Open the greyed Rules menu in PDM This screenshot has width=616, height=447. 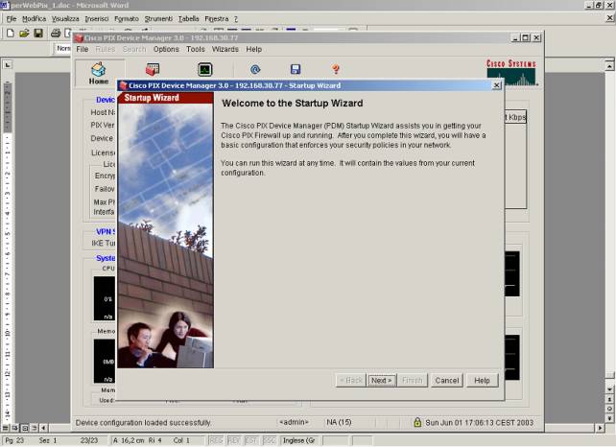click(106, 49)
